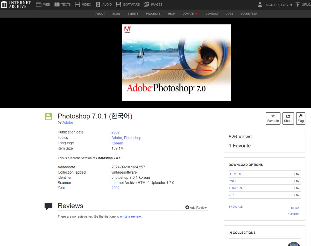Screen dimensions: 311x246
Task: Click the upload arrow icon
Action: pyautogui.click(x=298, y=4)
